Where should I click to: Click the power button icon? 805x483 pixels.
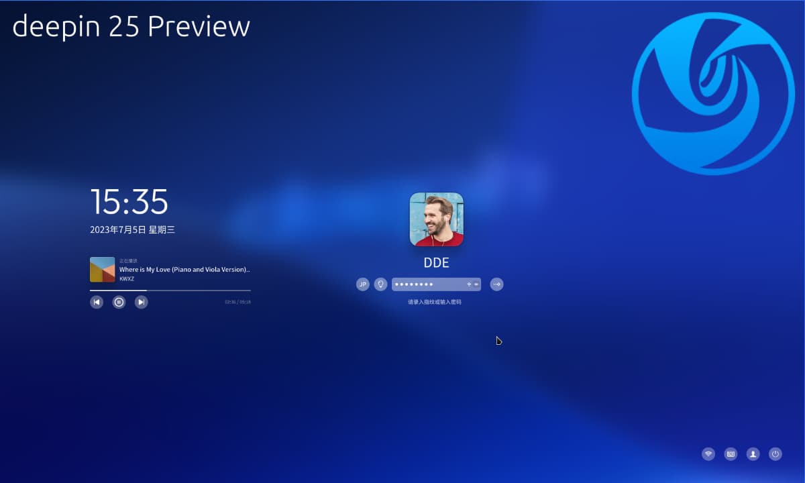775,454
